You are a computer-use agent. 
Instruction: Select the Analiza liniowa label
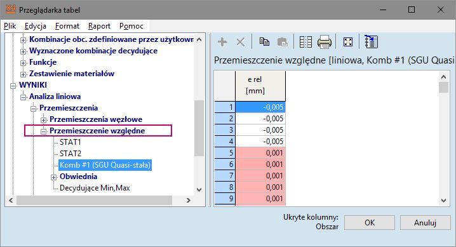coord(55,97)
